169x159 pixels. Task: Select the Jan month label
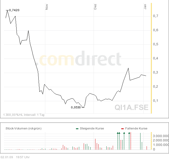coord(145,7)
